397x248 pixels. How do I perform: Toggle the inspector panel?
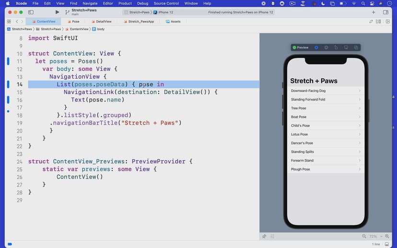(x=386, y=12)
